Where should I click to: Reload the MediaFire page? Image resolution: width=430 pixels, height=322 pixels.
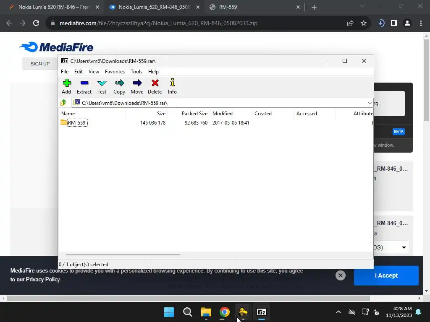(x=36, y=23)
